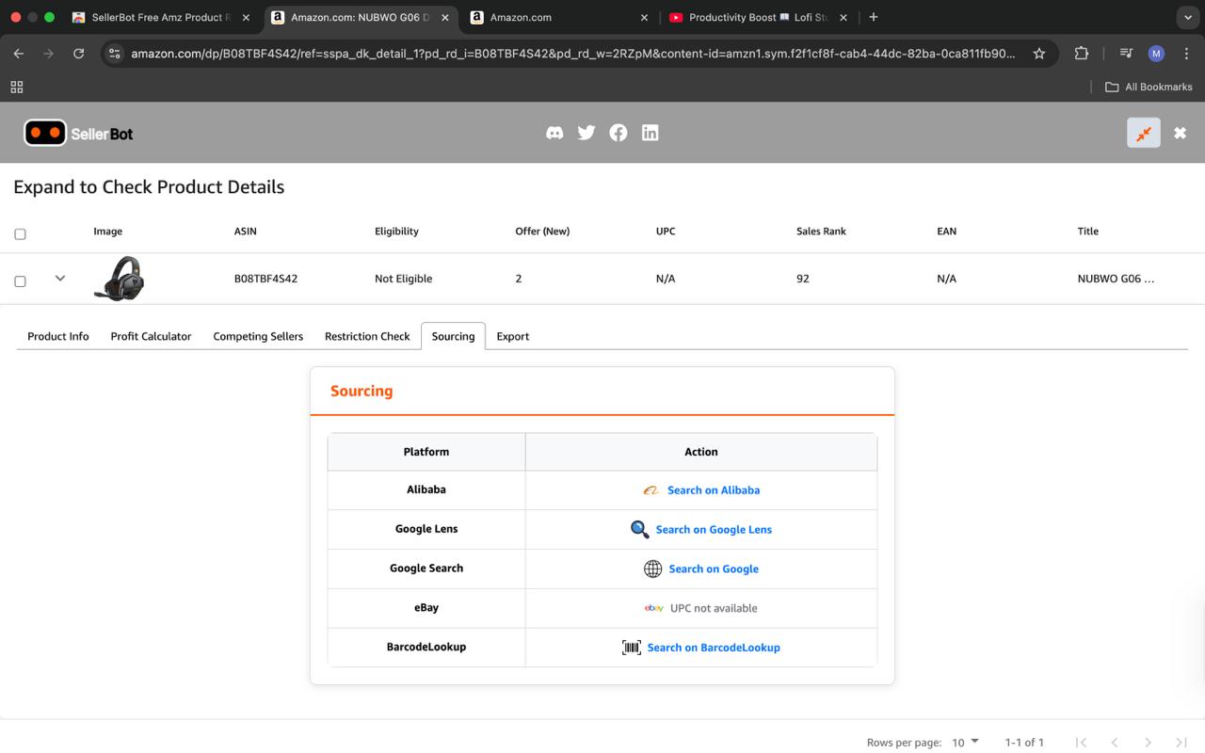Switch to Productivity Boost Lofi YouTube tab
1205x753 pixels.
[758, 17]
